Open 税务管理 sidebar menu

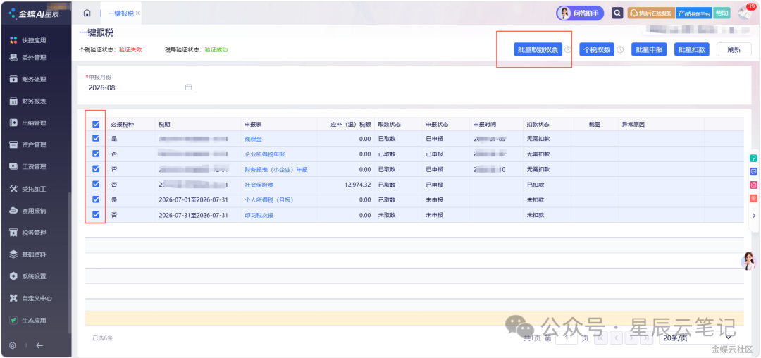(34, 233)
